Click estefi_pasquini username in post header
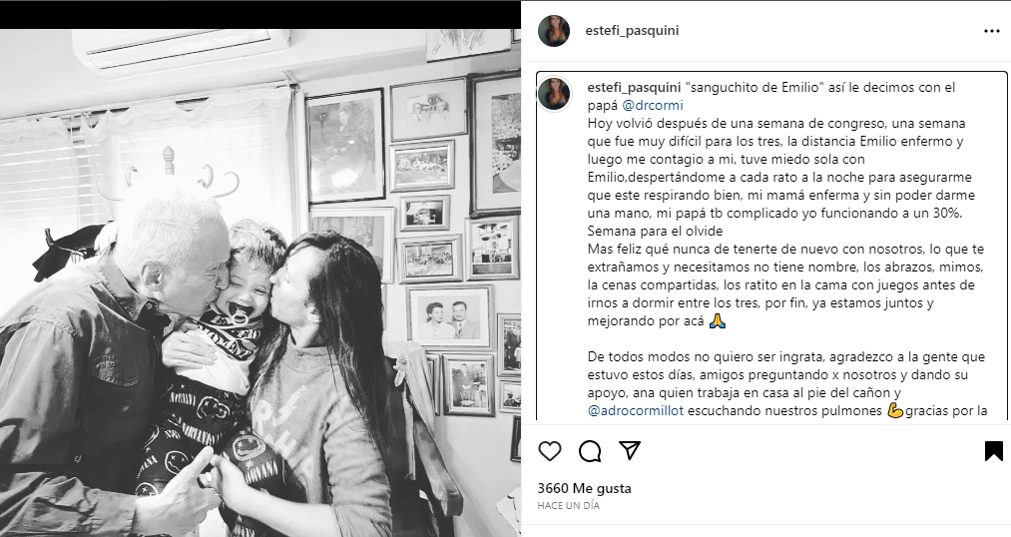The width and height of the screenshot is (1011, 537). point(632,30)
